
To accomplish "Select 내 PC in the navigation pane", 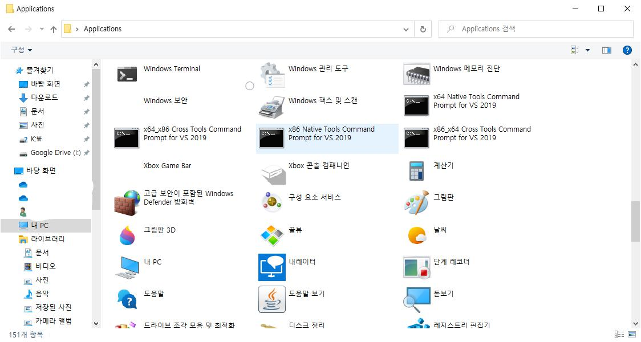I will [46, 225].
